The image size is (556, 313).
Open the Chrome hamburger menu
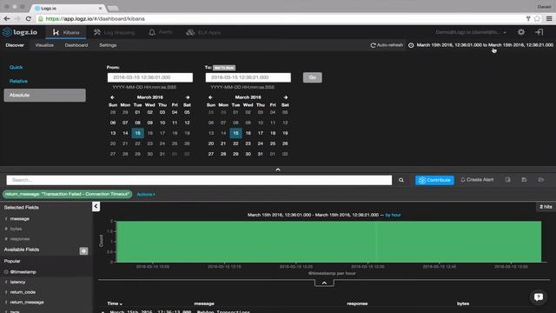[x=549, y=18]
